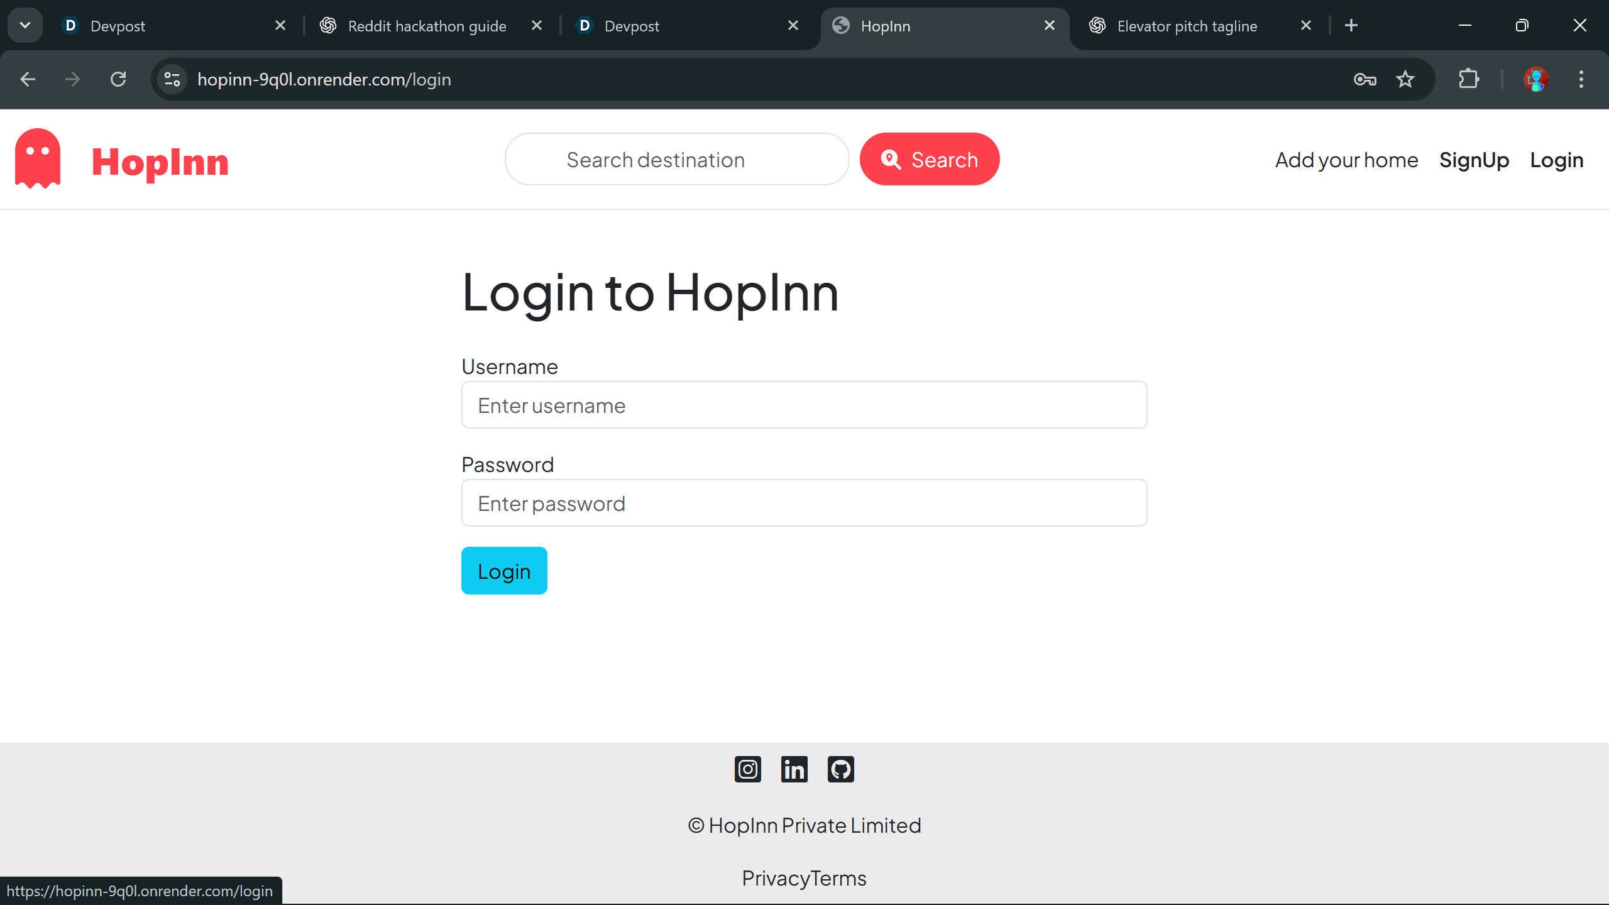The height and width of the screenshot is (905, 1609).
Task: Focus the Enter username field
Action: coord(804,405)
